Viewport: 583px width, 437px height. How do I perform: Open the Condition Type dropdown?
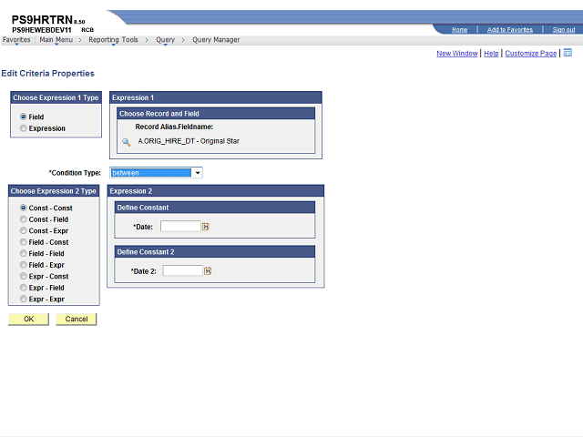pyautogui.click(x=156, y=173)
